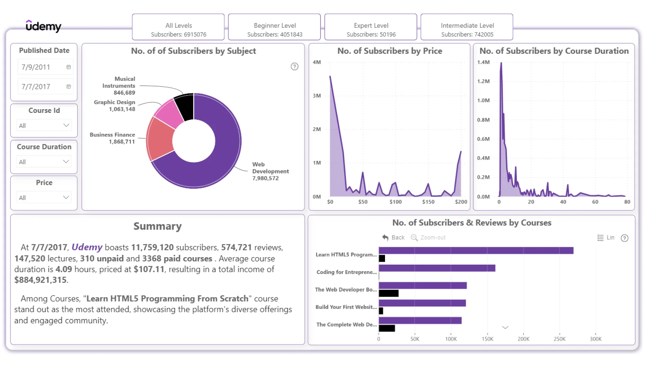Image resolution: width=649 pixels, height=365 pixels.
Task: Click the purple Learn HTML5 Program subscribers bar
Action: click(x=476, y=250)
